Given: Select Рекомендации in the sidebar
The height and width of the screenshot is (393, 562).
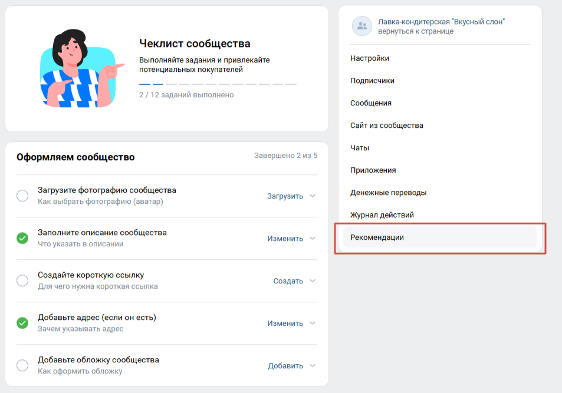Looking at the screenshot, I should tap(377, 237).
